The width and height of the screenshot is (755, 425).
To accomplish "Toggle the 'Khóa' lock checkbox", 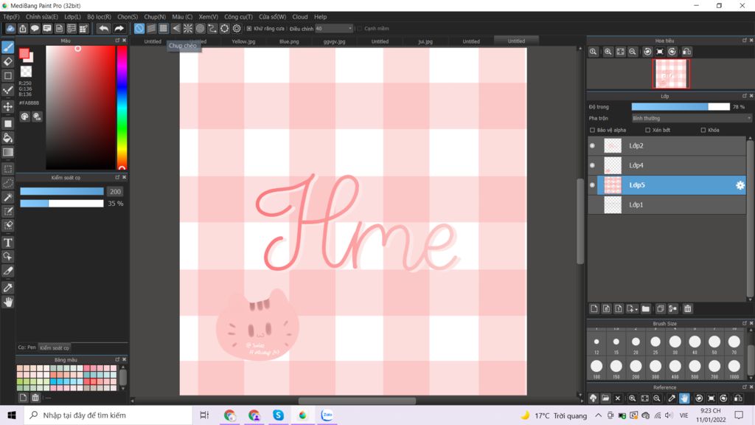I will [703, 130].
